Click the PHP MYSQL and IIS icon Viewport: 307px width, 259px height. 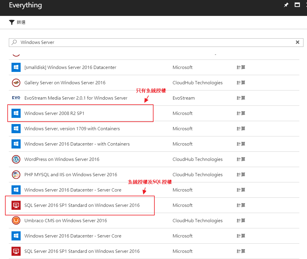16,175
